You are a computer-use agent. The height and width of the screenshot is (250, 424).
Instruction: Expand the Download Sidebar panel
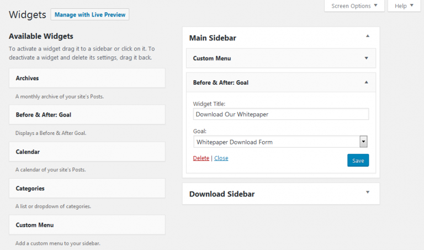pos(368,192)
